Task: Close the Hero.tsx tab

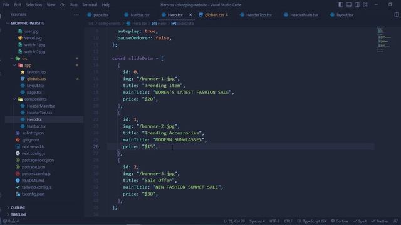Action: pos(190,15)
